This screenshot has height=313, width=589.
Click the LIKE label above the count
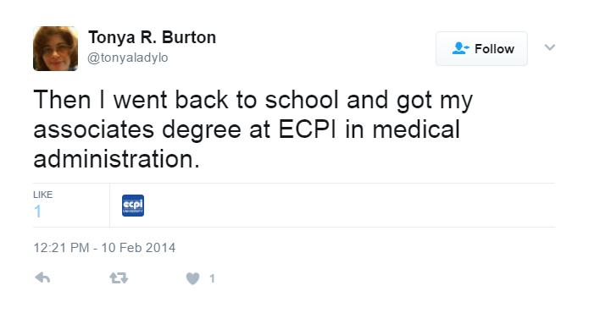point(43,195)
